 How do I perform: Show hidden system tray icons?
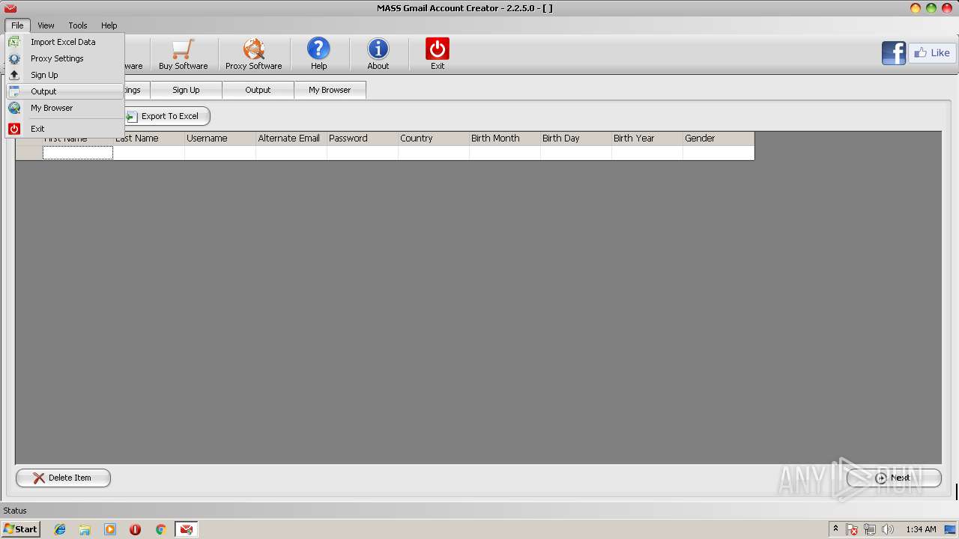835,529
